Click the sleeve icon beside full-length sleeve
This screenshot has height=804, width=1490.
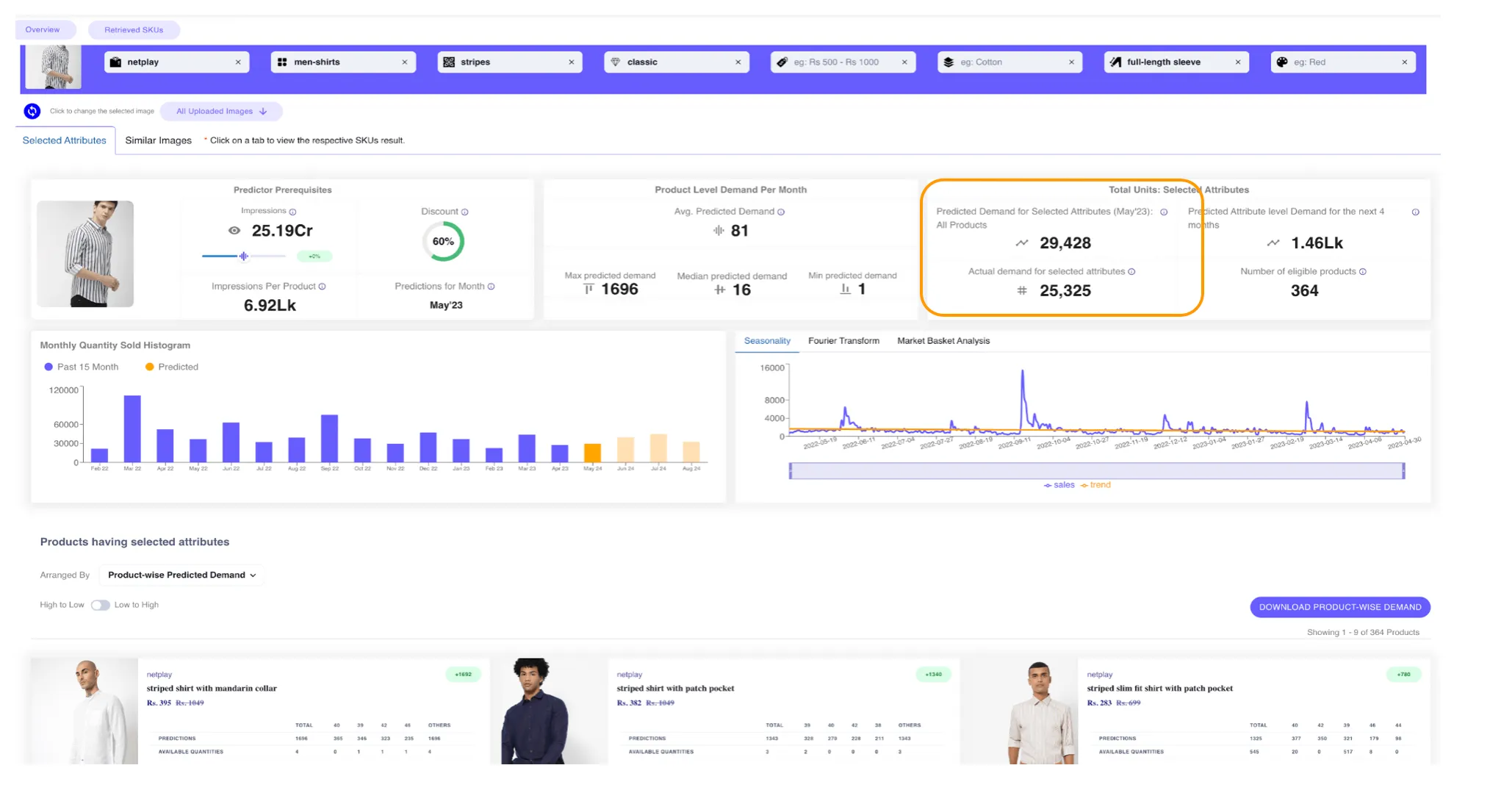[1115, 62]
